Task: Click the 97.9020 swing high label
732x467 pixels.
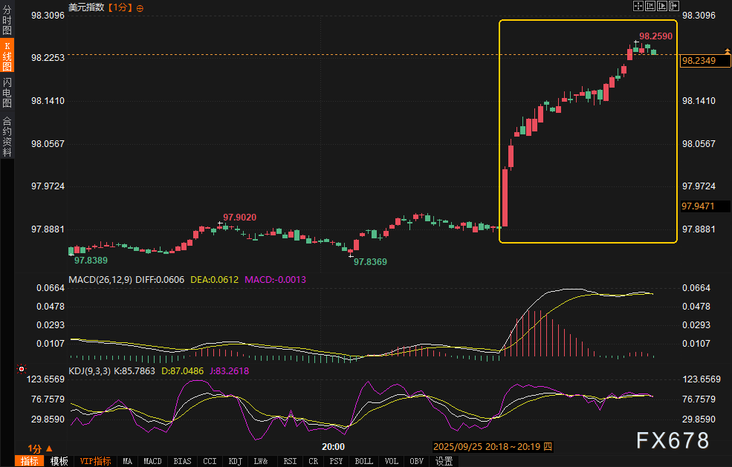Action: point(239,218)
